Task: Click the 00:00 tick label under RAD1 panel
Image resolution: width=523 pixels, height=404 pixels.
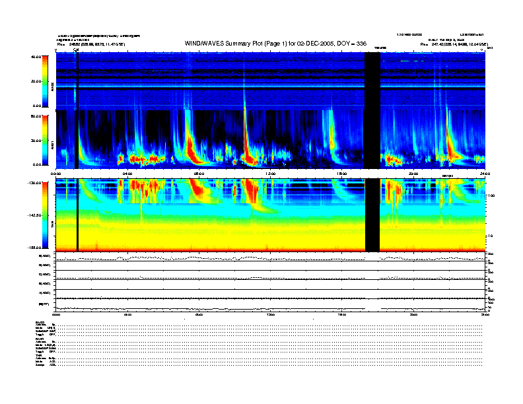Action: [55, 174]
